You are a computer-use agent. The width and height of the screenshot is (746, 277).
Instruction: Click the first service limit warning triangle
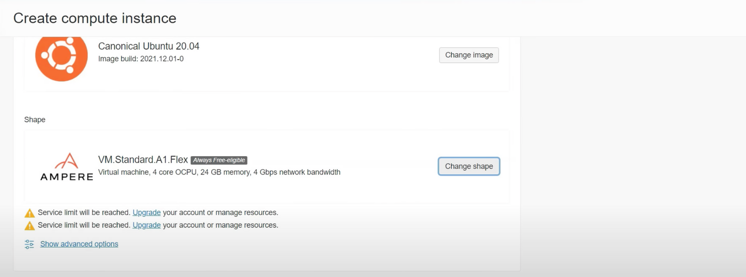(29, 212)
